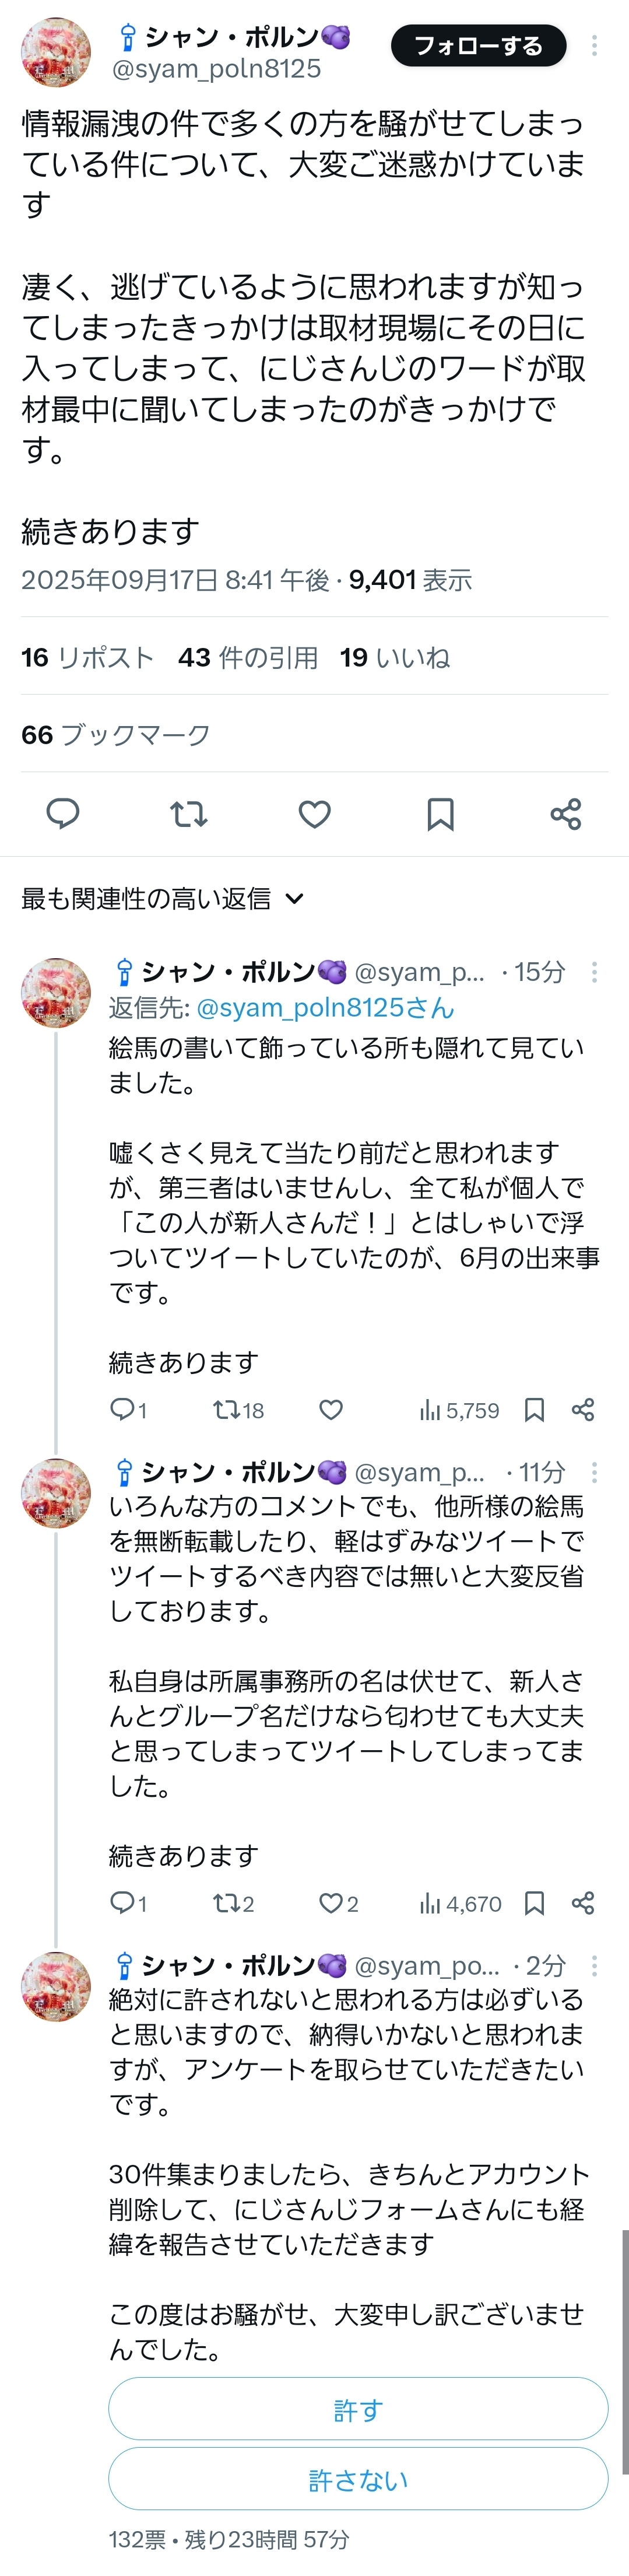The height and width of the screenshot is (2576, 629).
Task: Vote 許す in the poll
Action: [358, 2410]
